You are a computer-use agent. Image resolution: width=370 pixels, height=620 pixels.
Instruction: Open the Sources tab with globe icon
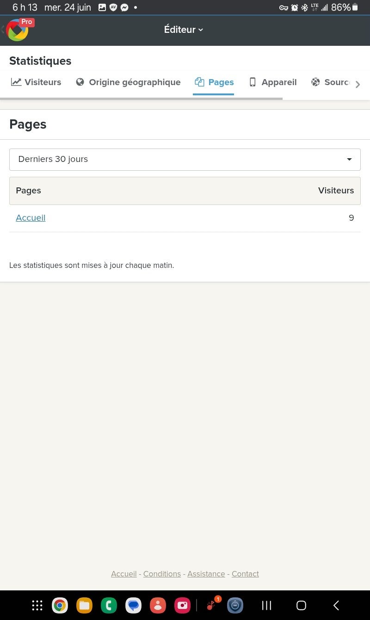330,82
